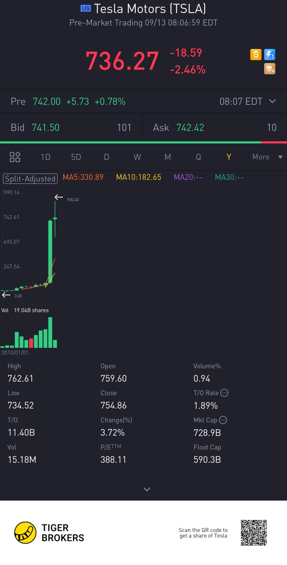Select the M monthly chart tab

tap(168, 157)
